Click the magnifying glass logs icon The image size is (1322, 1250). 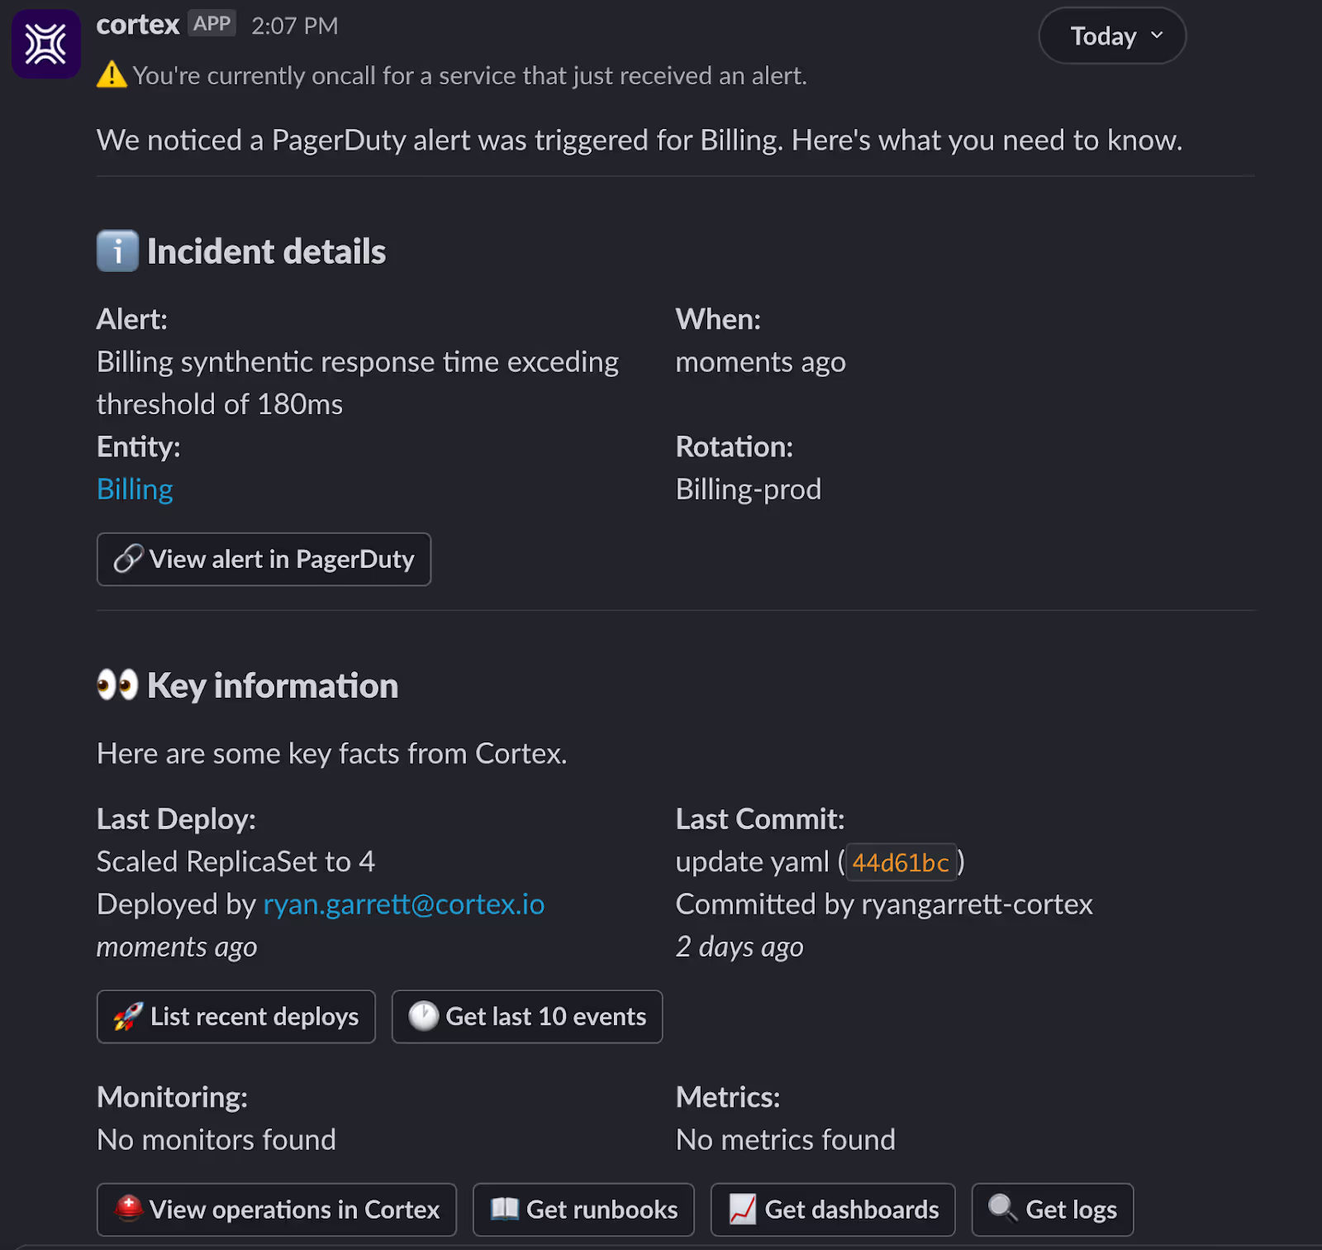1002,1209
